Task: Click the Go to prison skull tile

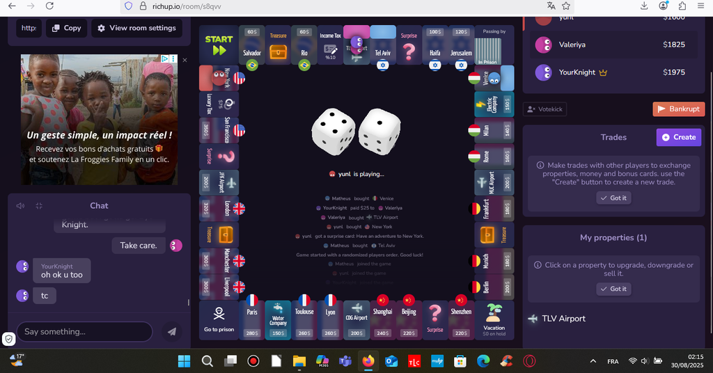Action: pyautogui.click(x=219, y=319)
